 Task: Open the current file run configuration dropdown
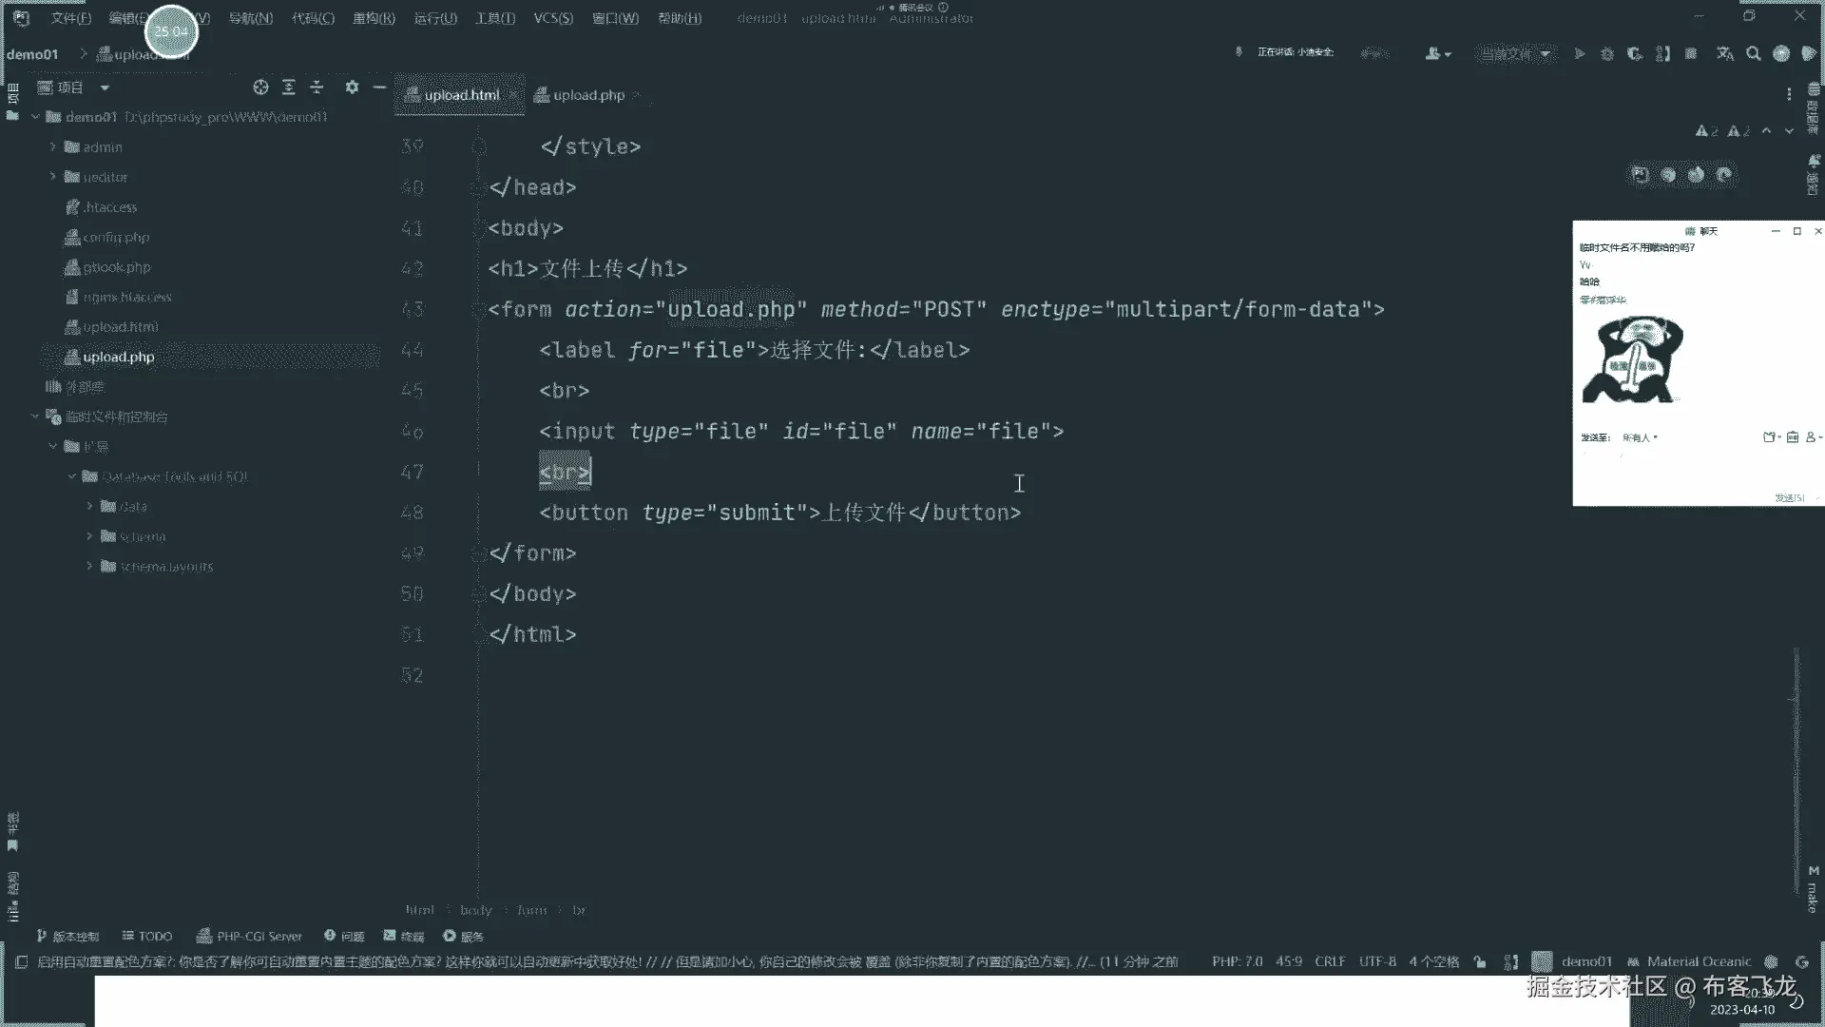click(x=1515, y=54)
